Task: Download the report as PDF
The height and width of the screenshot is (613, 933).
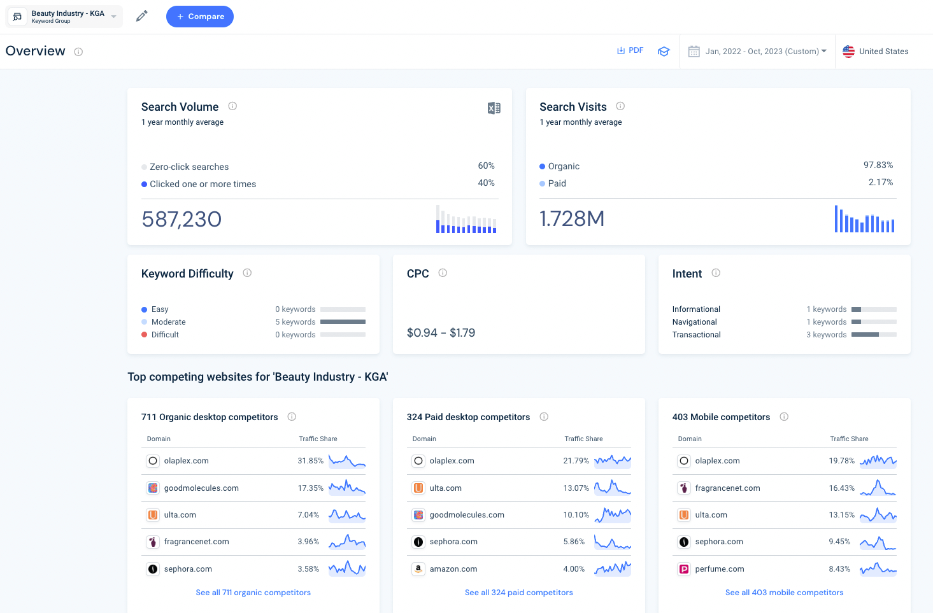Action: coord(630,50)
